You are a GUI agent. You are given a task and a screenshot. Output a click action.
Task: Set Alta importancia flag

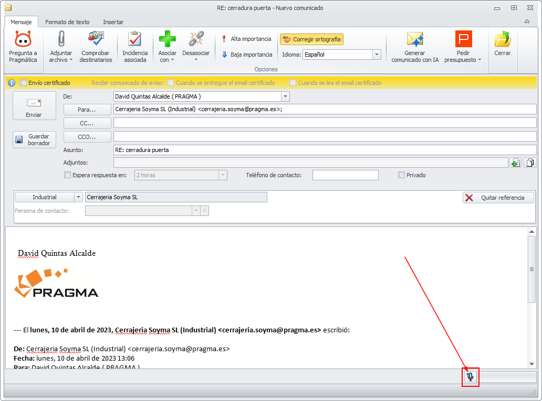click(x=247, y=39)
